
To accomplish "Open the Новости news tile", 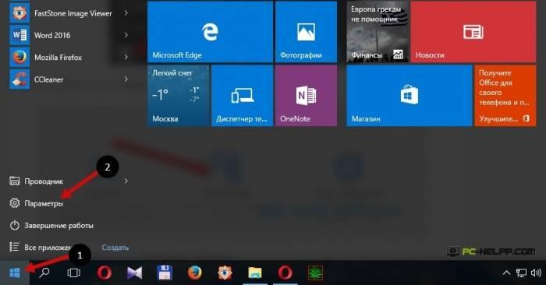I will [473, 32].
